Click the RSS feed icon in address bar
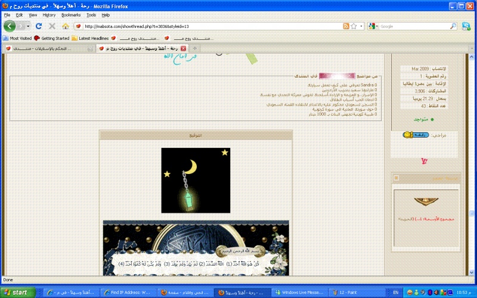The width and height of the screenshot is (477, 298). (346, 26)
